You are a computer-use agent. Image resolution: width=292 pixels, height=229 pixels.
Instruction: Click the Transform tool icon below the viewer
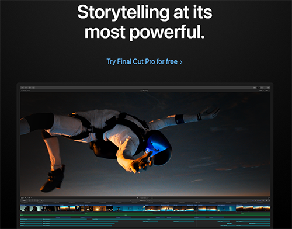pyautogui.click(x=22, y=197)
